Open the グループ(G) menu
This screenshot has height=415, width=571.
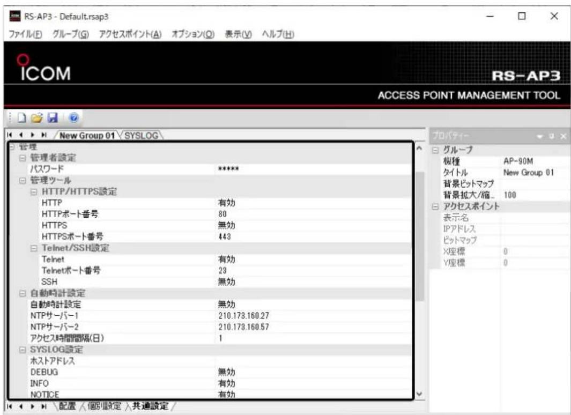coord(71,34)
